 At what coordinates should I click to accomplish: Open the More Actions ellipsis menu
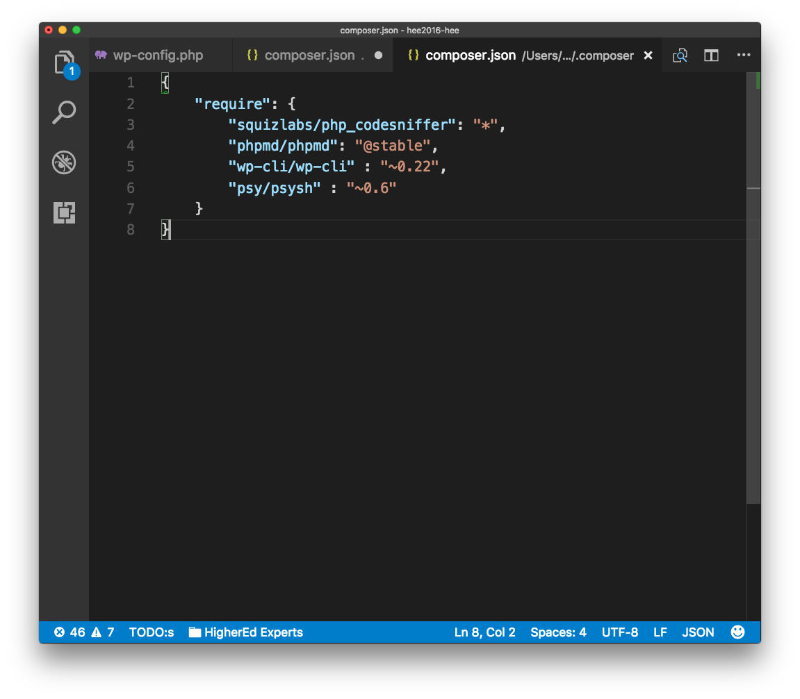743,56
